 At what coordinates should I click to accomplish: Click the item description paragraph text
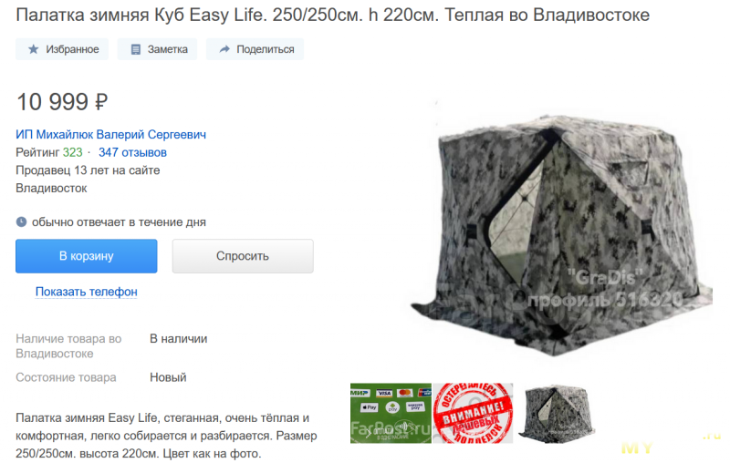(x=166, y=436)
